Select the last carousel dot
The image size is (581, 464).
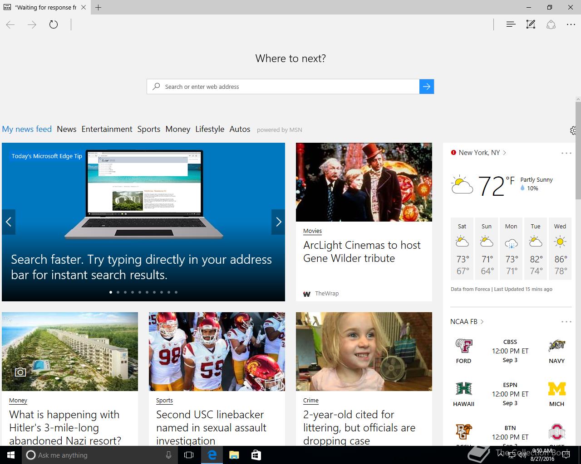(x=176, y=292)
